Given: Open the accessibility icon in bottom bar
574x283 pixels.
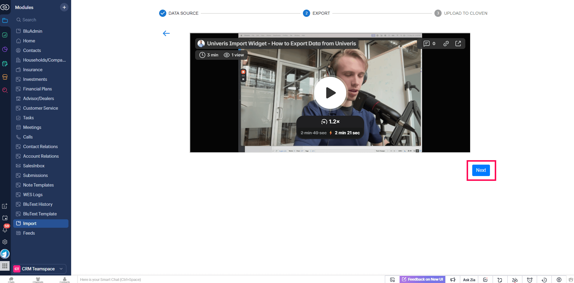Looking at the screenshot, I should tap(559, 280).
